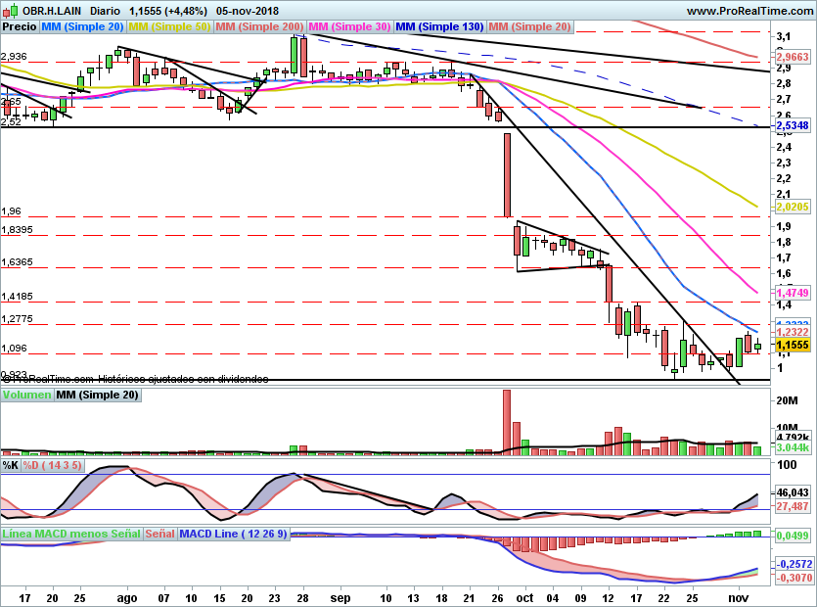This screenshot has height=607, width=817.
Task: Select the %D ( 14 3 5) label
Action: tap(52, 465)
